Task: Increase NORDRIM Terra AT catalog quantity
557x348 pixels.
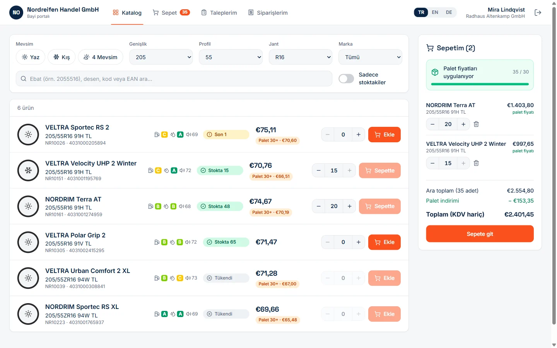Action: 349,206
